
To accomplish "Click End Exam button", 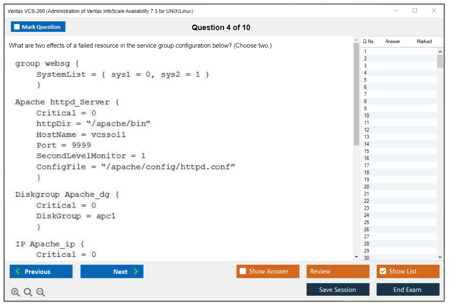I will [x=408, y=289].
